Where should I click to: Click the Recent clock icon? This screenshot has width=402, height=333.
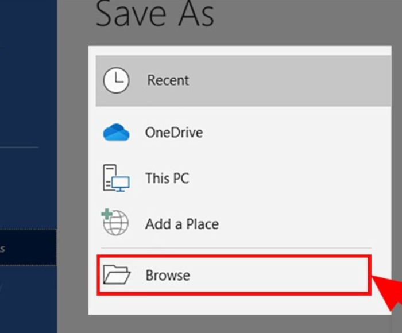[x=116, y=80]
